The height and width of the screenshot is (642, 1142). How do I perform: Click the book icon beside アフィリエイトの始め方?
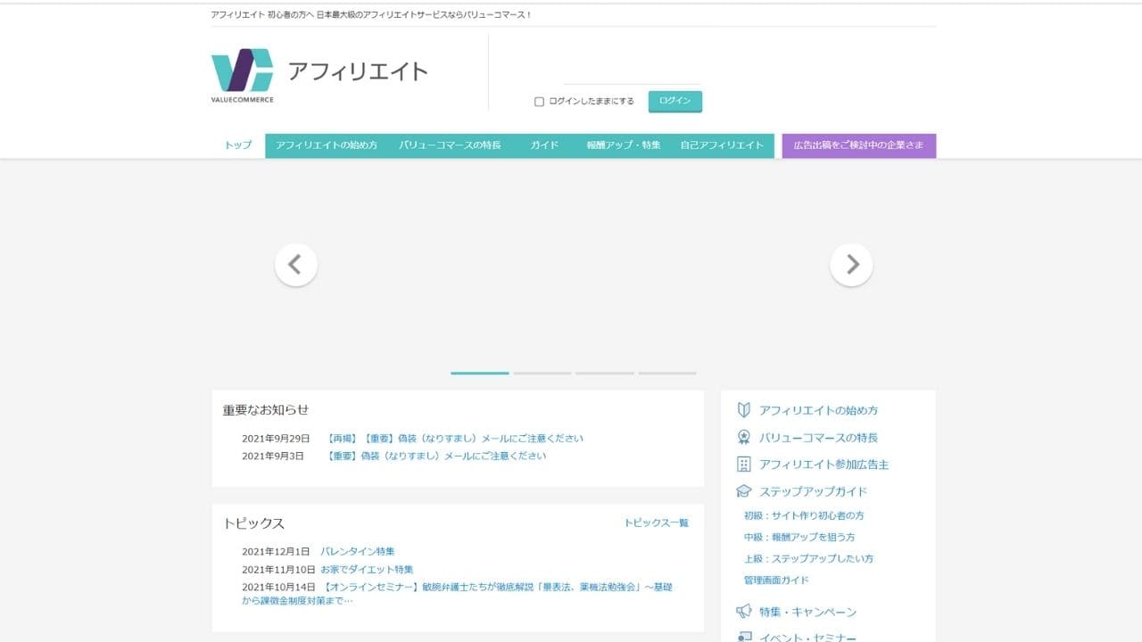tap(743, 410)
